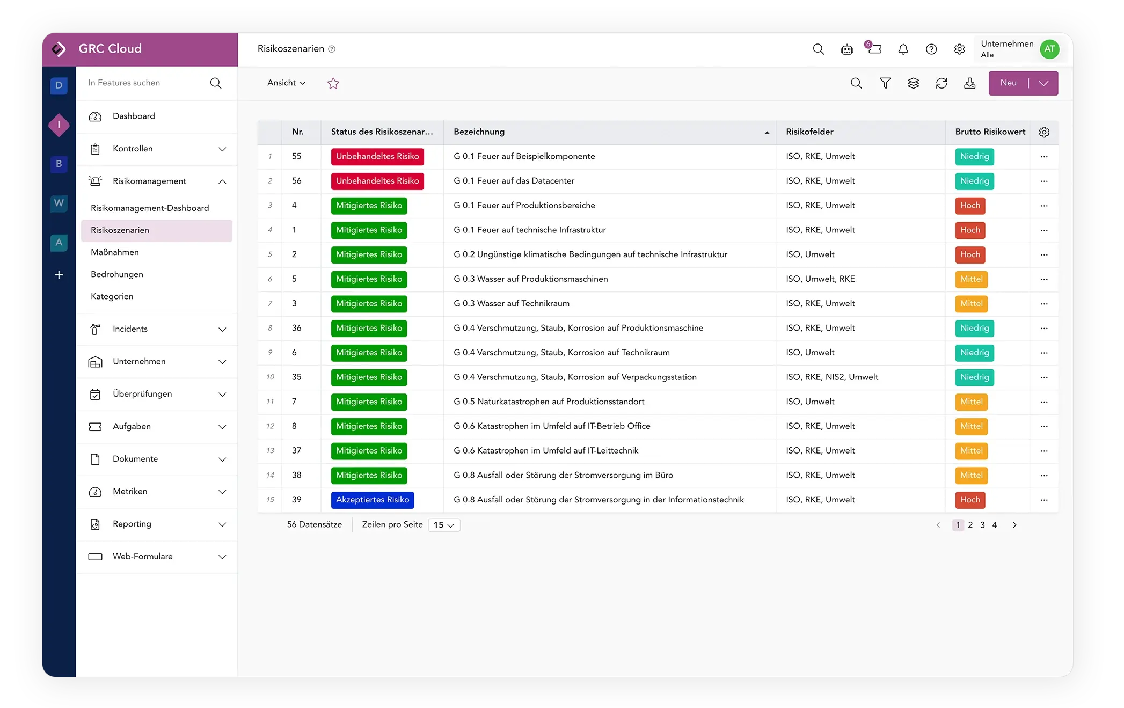Open the Risikoszenarien menu entry

coord(119,230)
